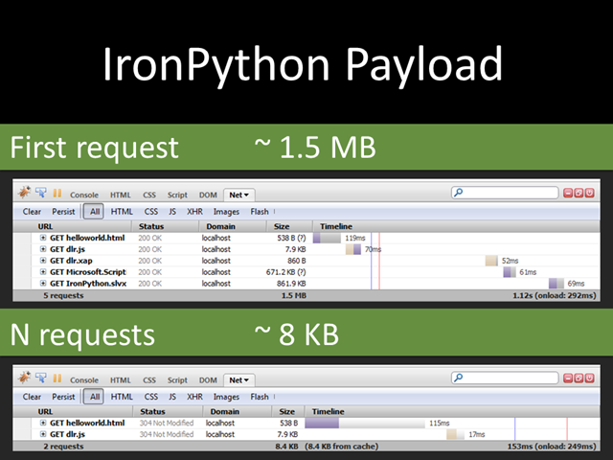Open Script tab in First request panel
This screenshot has height=460, width=613.
point(177,195)
